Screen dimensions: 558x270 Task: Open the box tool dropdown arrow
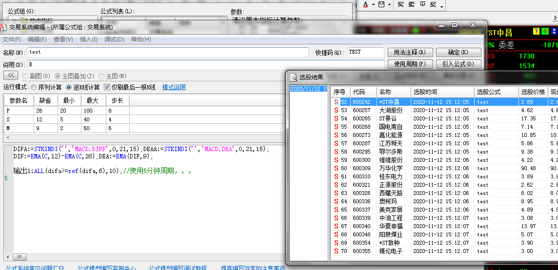389,5
